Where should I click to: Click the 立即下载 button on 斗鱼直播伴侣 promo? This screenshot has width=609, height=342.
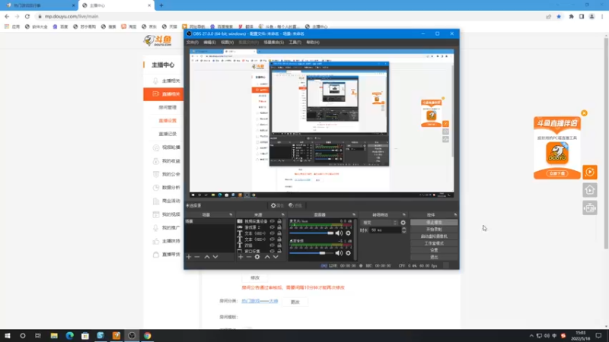(x=557, y=173)
